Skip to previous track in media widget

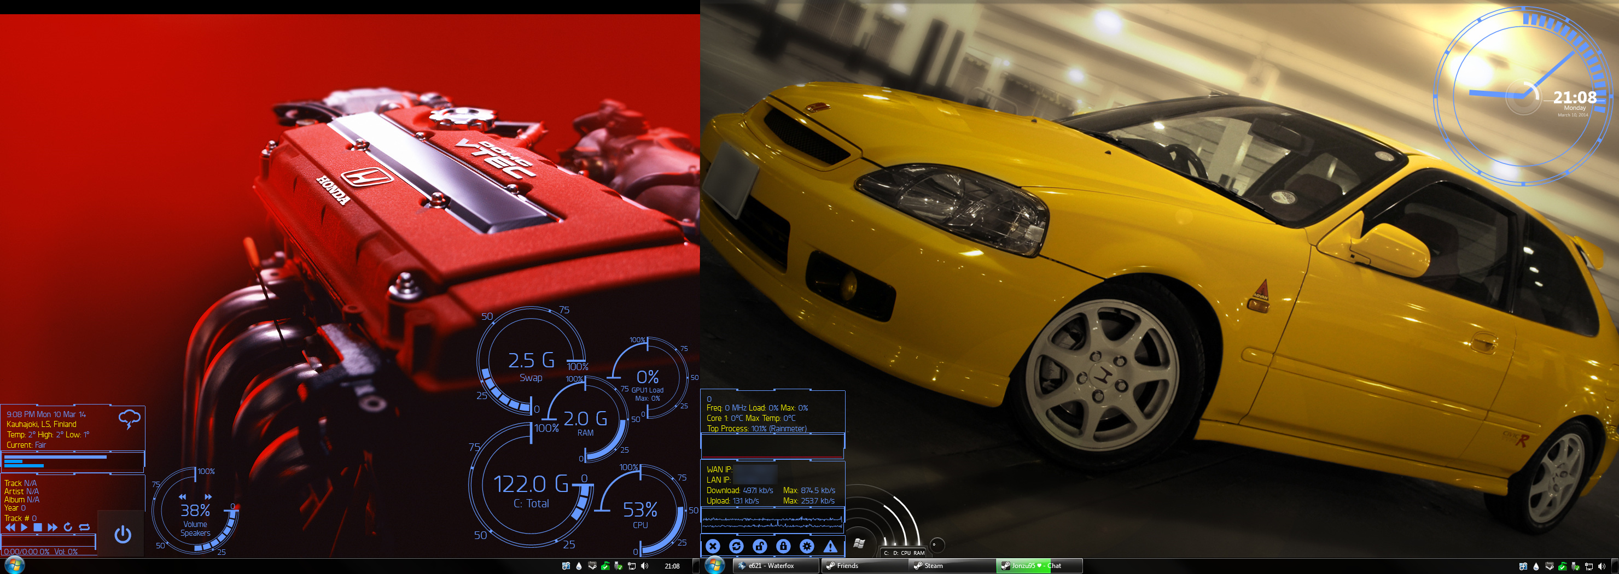pos(10,528)
